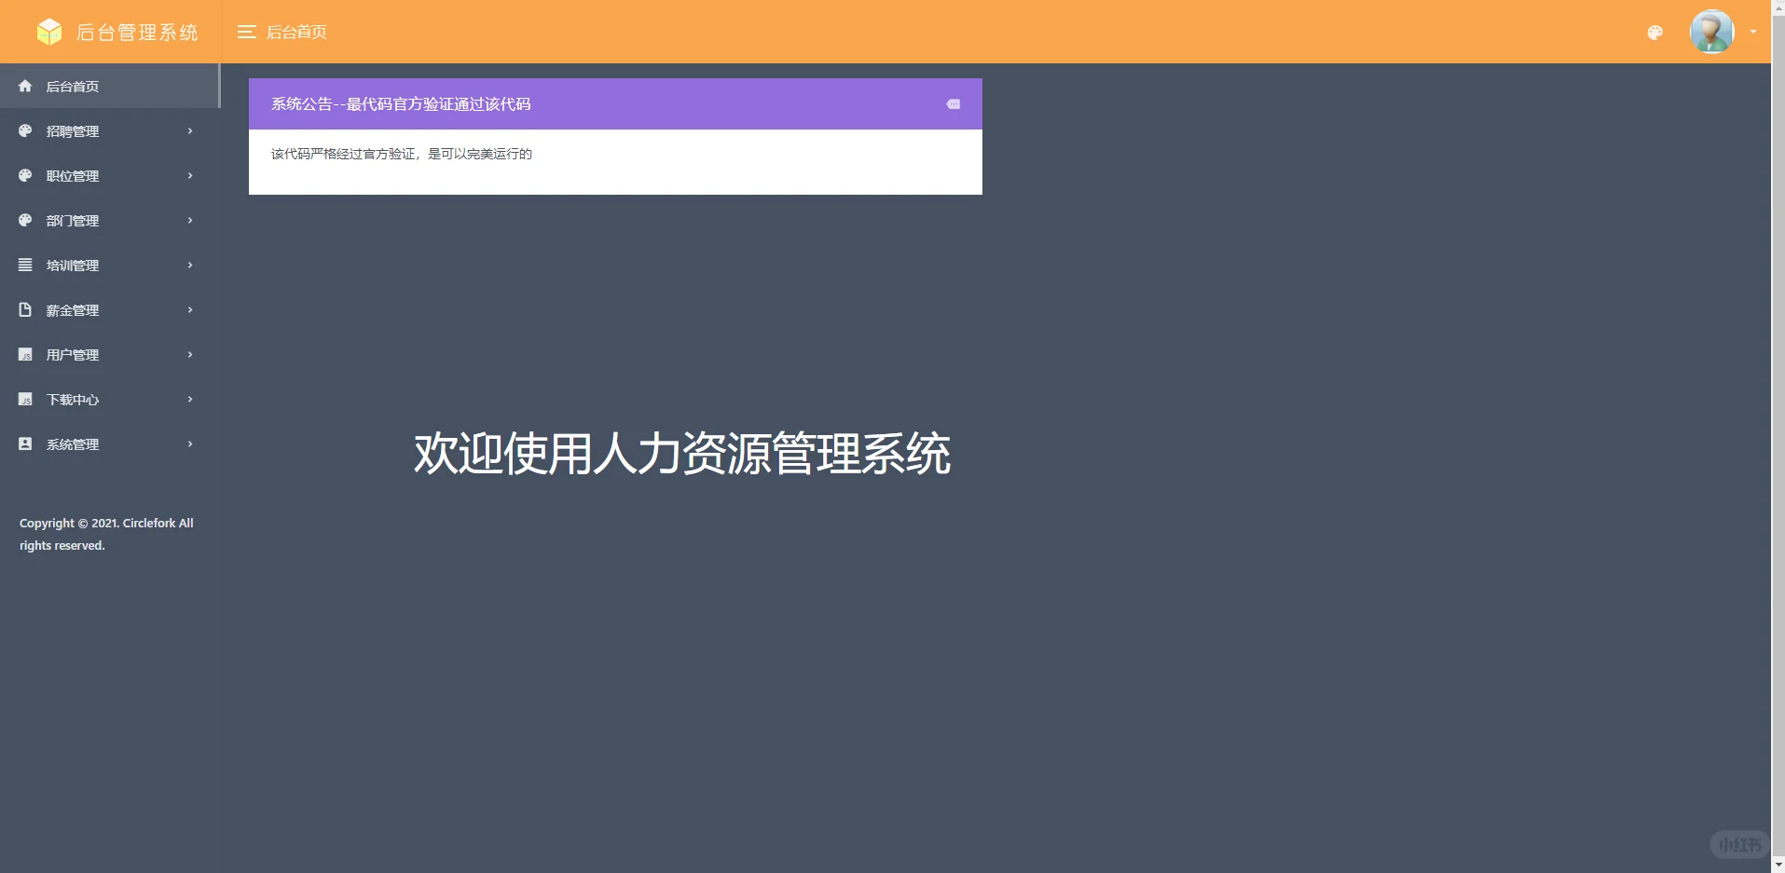Click the home icon beside 后台首页

click(24, 86)
